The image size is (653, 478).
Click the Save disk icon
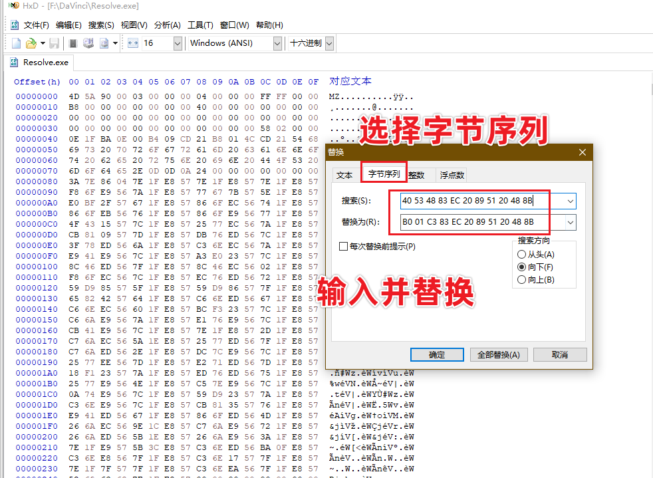pos(54,43)
